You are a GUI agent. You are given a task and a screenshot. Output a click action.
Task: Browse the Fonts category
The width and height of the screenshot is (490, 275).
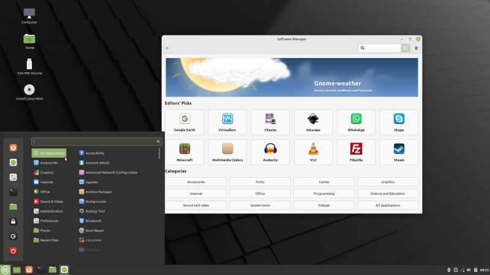260,182
